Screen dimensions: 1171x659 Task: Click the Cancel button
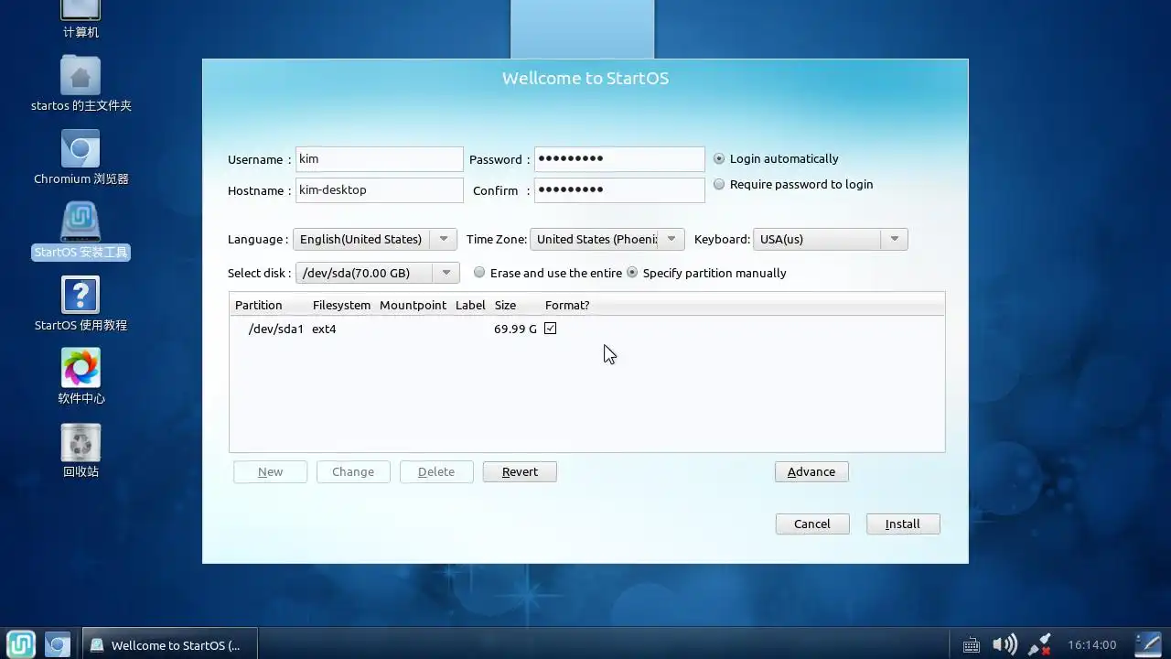[x=812, y=524]
